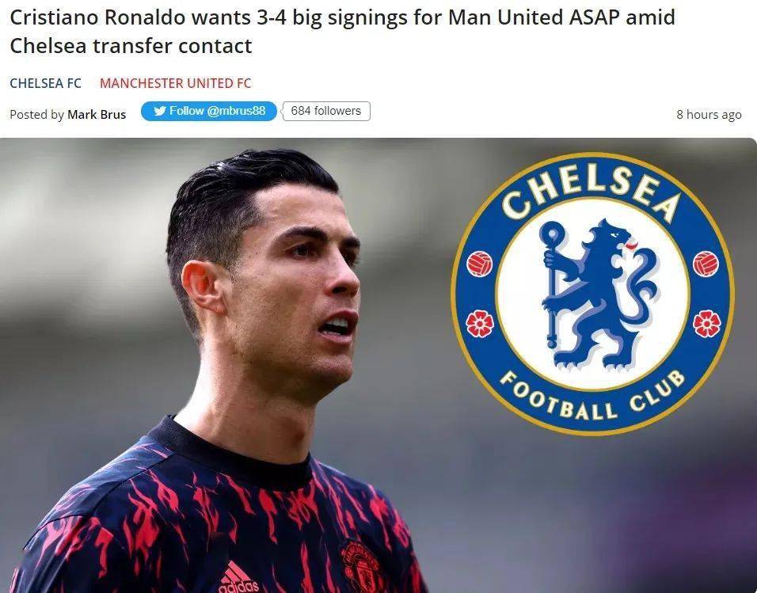Click the red rose on crest's left side
757x593 pixels.
[x=480, y=324]
